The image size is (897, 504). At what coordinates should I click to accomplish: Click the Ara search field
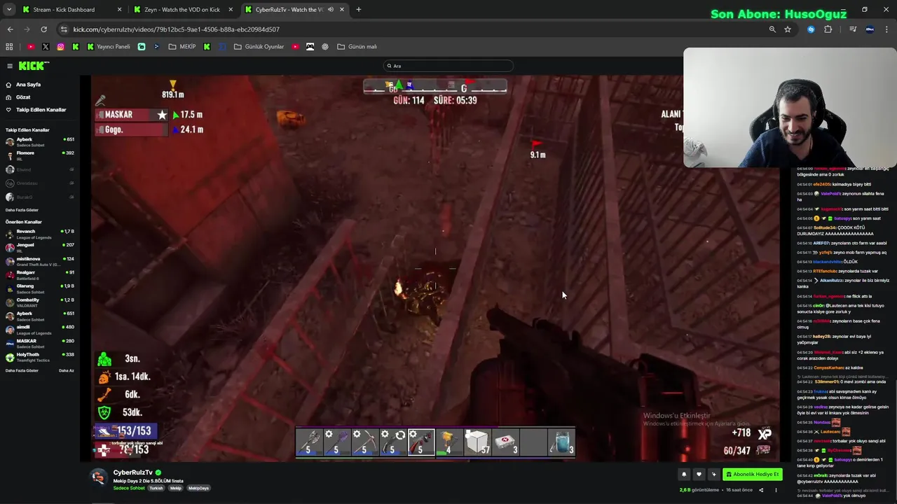tap(448, 66)
